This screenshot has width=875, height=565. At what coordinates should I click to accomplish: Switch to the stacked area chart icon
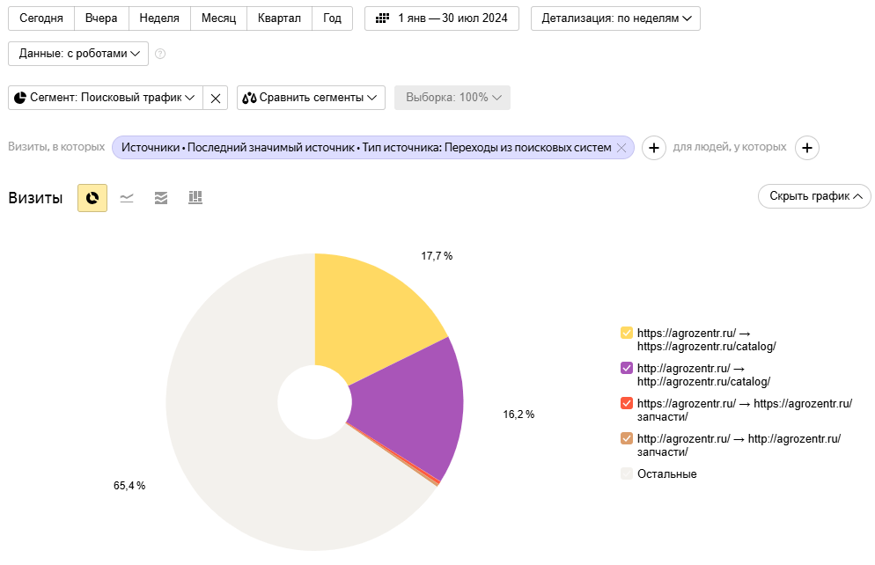tap(160, 198)
